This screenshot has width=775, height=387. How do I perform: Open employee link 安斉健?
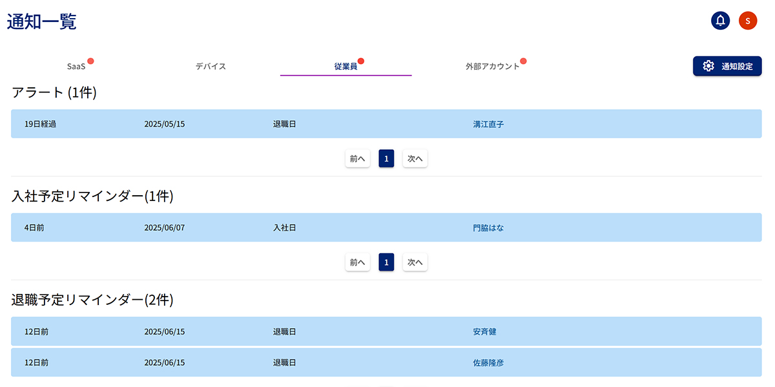pyautogui.click(x=484, y=331)
